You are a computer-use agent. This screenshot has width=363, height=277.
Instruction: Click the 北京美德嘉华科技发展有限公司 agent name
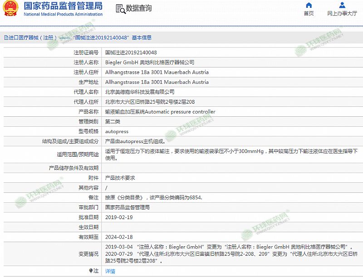click(x=140, y=92)
